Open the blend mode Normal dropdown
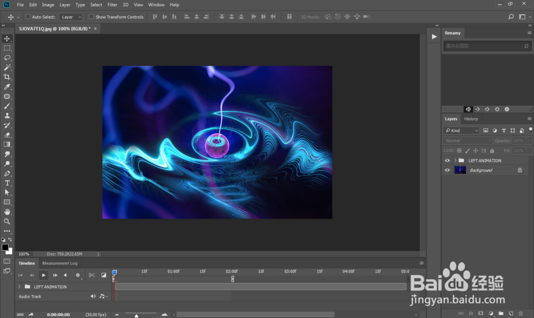 pos(468,141)
